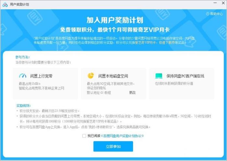Select the 闲置本地磁盘空间 card heading
The image size is (227, 161).
click(x=113, y=76)
